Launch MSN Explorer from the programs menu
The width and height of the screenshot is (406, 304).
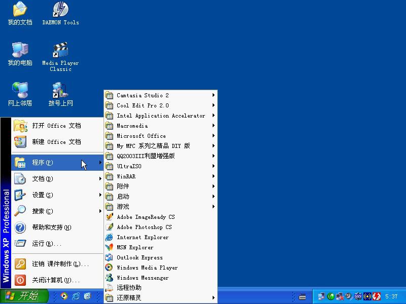coord(160,247)
